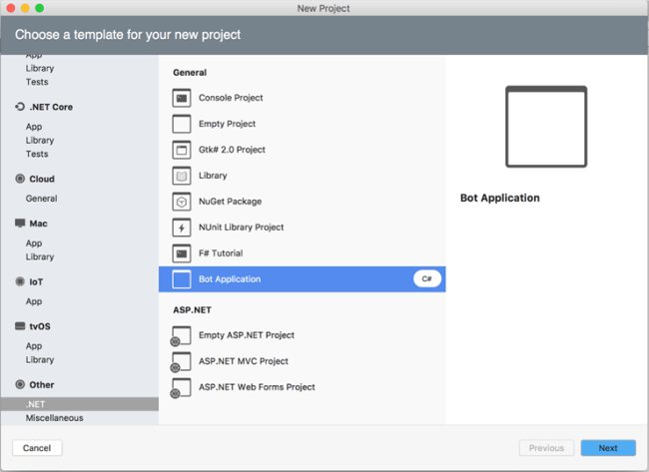649x472 pixels.
Task: Open the C# language selector
Action: tap(427, 278)
